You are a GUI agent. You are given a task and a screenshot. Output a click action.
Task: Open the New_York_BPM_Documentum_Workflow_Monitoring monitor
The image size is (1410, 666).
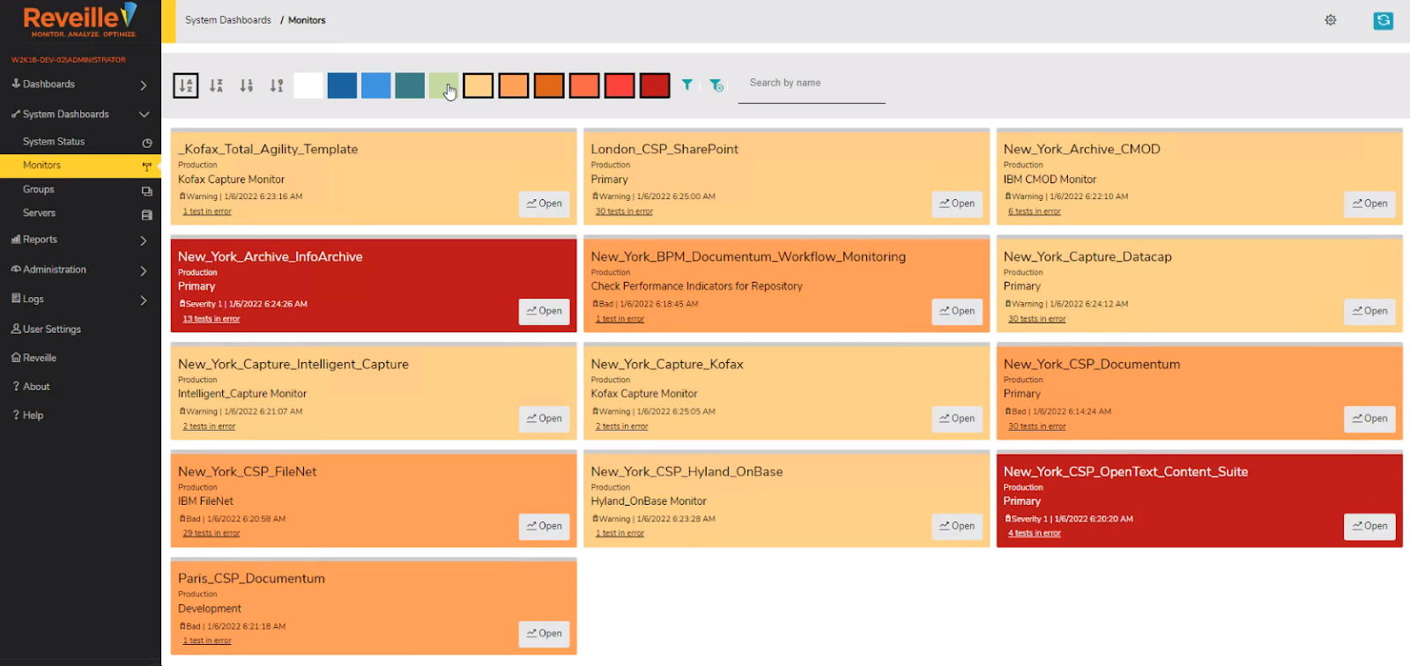pos(957,311)
